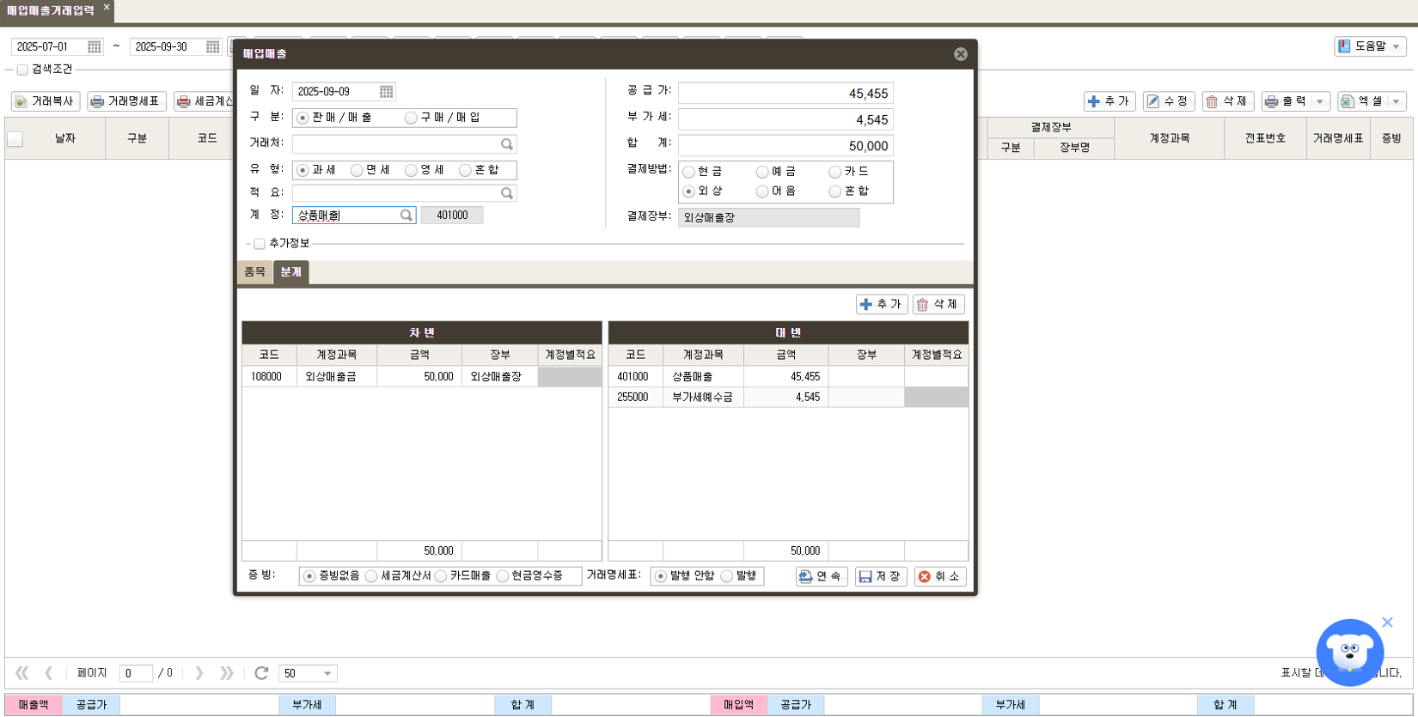Screen dimensions: 1418x717
Task: Click 추가 button in main toolbar
Action: (x=1109, y=101)
